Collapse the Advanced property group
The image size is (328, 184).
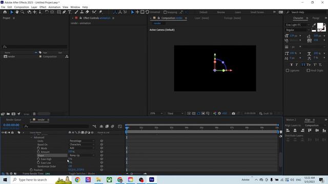point(31,137)
